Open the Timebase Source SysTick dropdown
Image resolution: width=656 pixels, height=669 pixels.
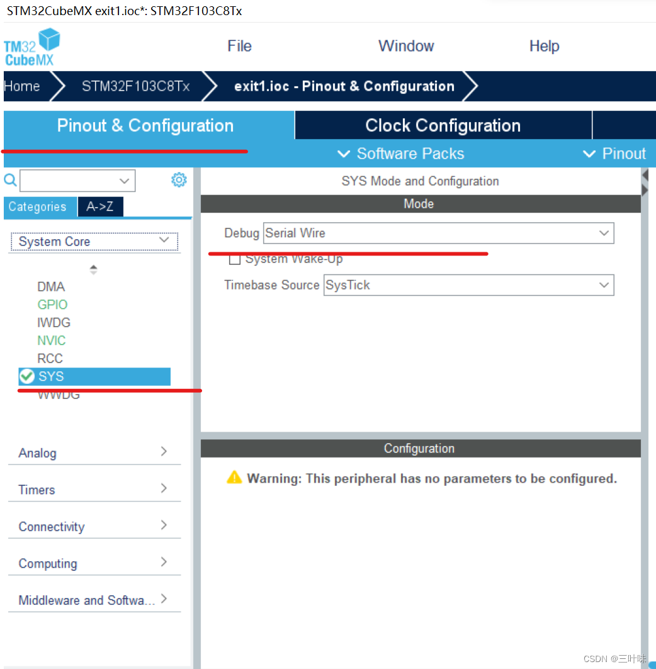[468, 285]
